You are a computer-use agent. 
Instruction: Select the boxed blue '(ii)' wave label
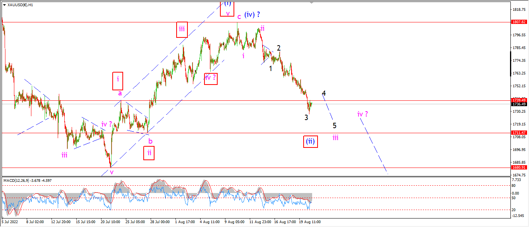pyautogui.click(x=311, y=142)
